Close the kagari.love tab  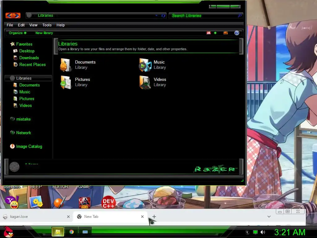click(68, 217)
